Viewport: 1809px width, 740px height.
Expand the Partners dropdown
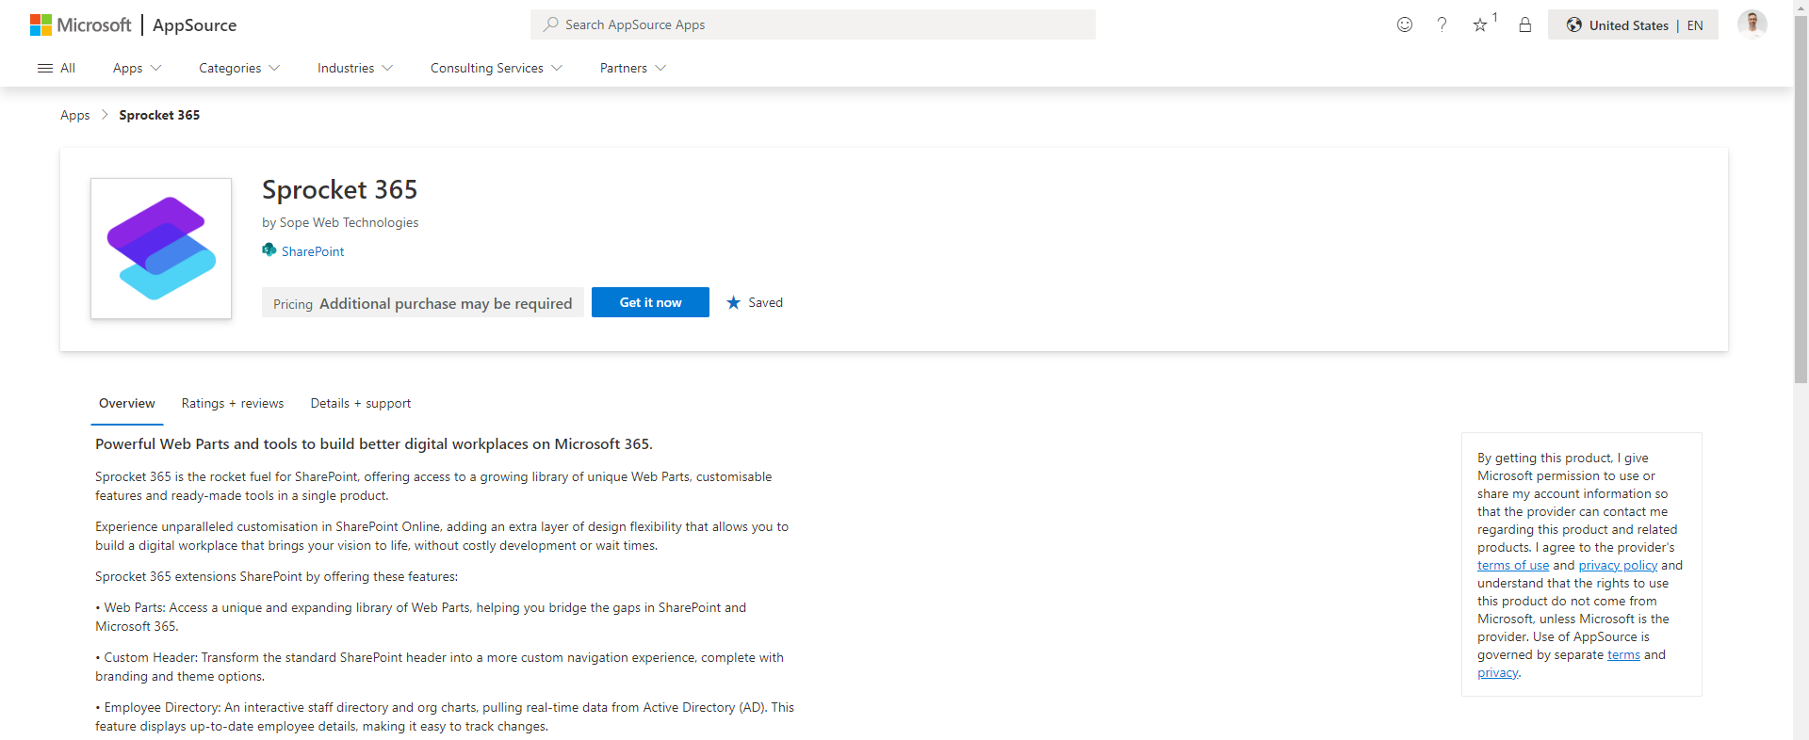633,68
